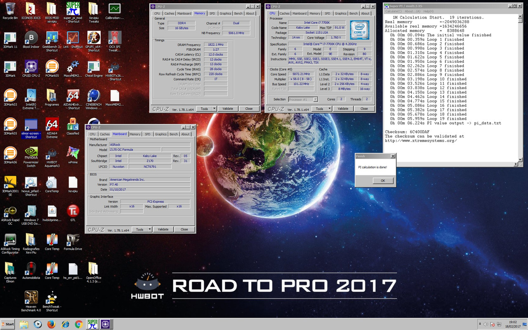
Task: Open the PCMark05 desktop icon
Action: point(52,69)
